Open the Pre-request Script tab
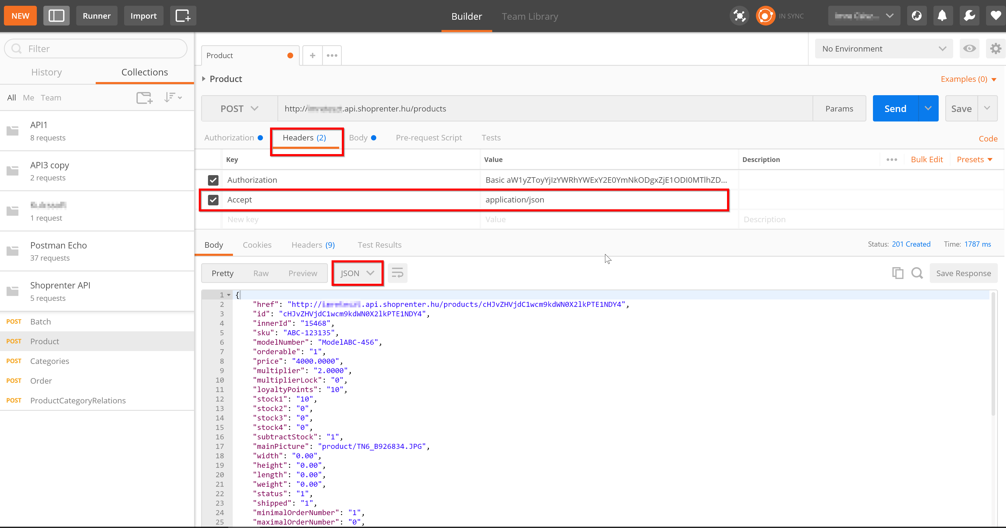This screenshot has width=1006, height=528. point(429,138)
